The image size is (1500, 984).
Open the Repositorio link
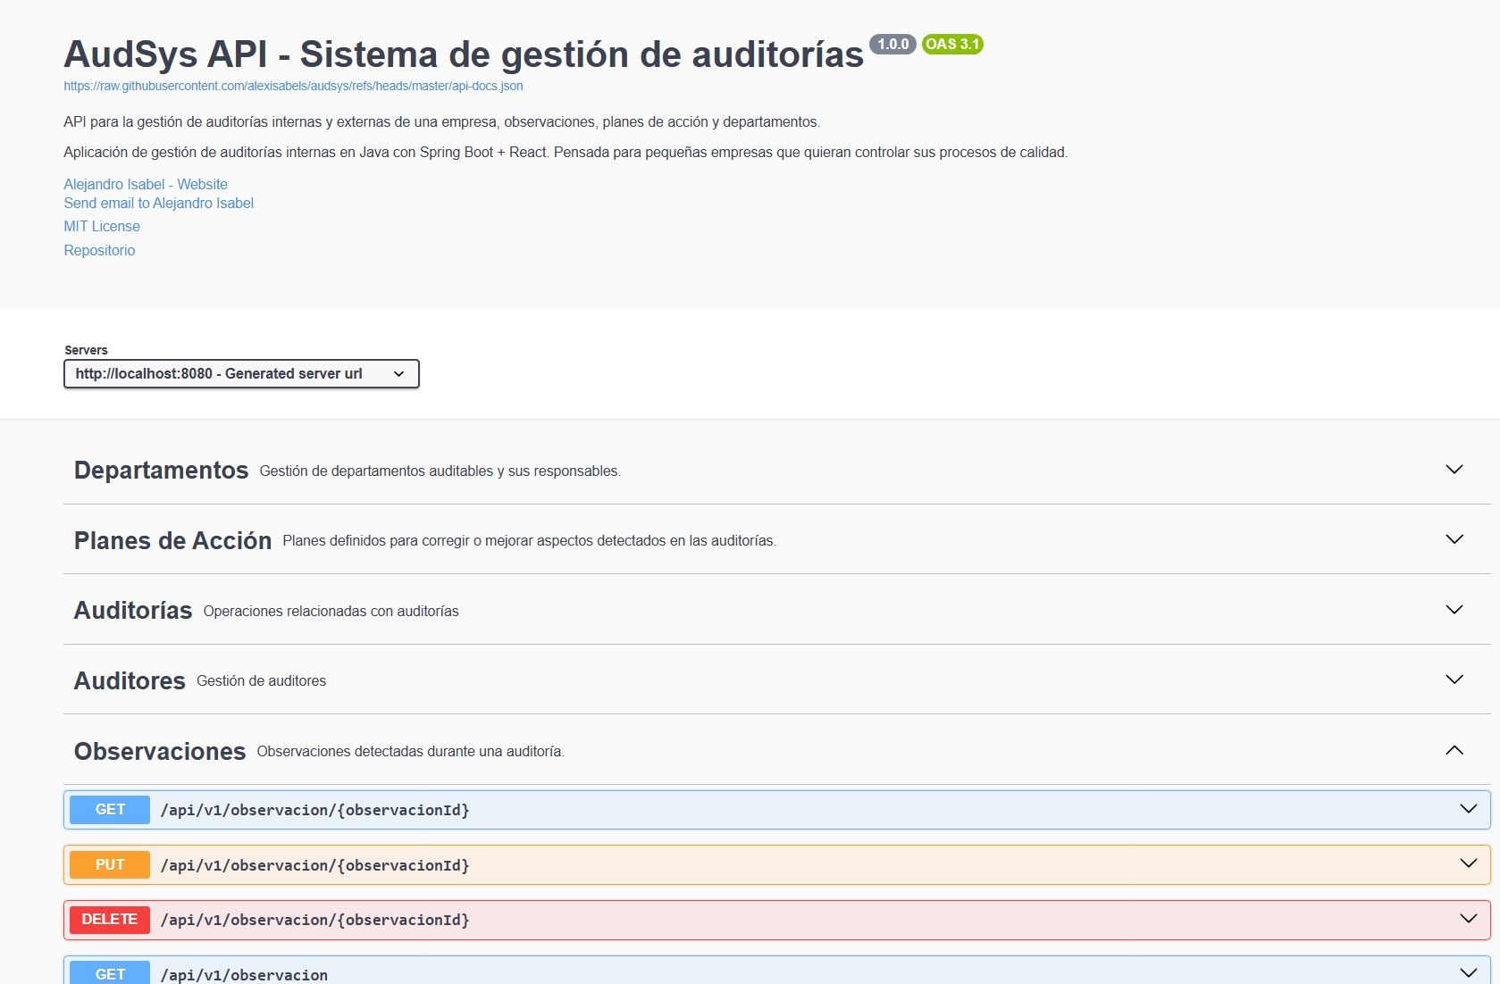[99, 250]
